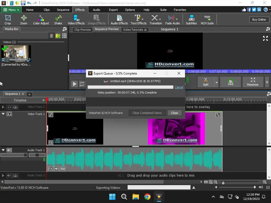
Task: Add a new sequence with plus button
Action: click(29, 94)
